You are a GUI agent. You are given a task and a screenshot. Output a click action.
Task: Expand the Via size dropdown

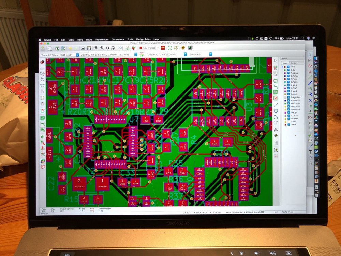coord(135,55)
